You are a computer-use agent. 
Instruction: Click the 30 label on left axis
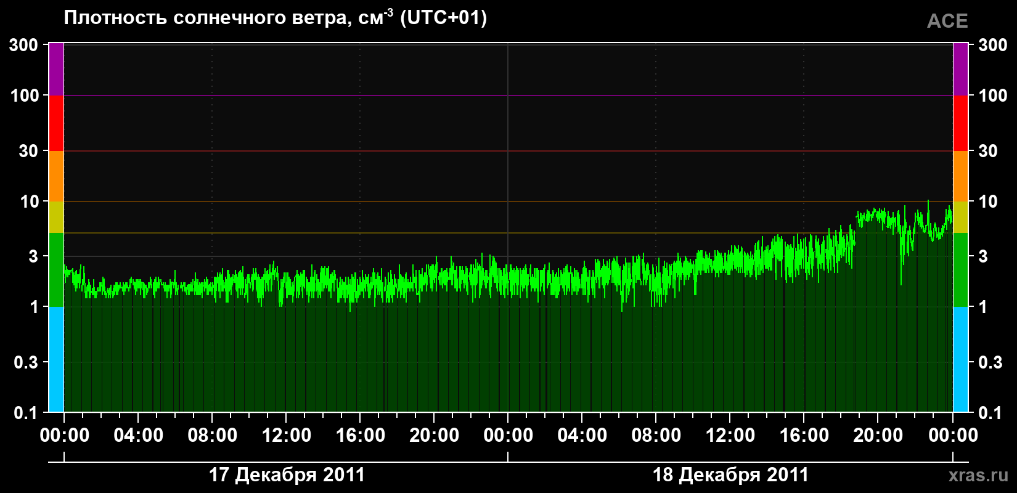[x=29, y=151]
